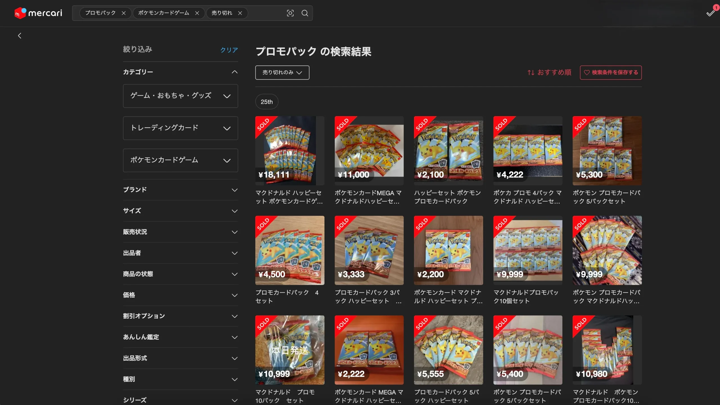Expand the サイズ filter
The height and width of the screenshot is (405, 720).
pos(181,211)
